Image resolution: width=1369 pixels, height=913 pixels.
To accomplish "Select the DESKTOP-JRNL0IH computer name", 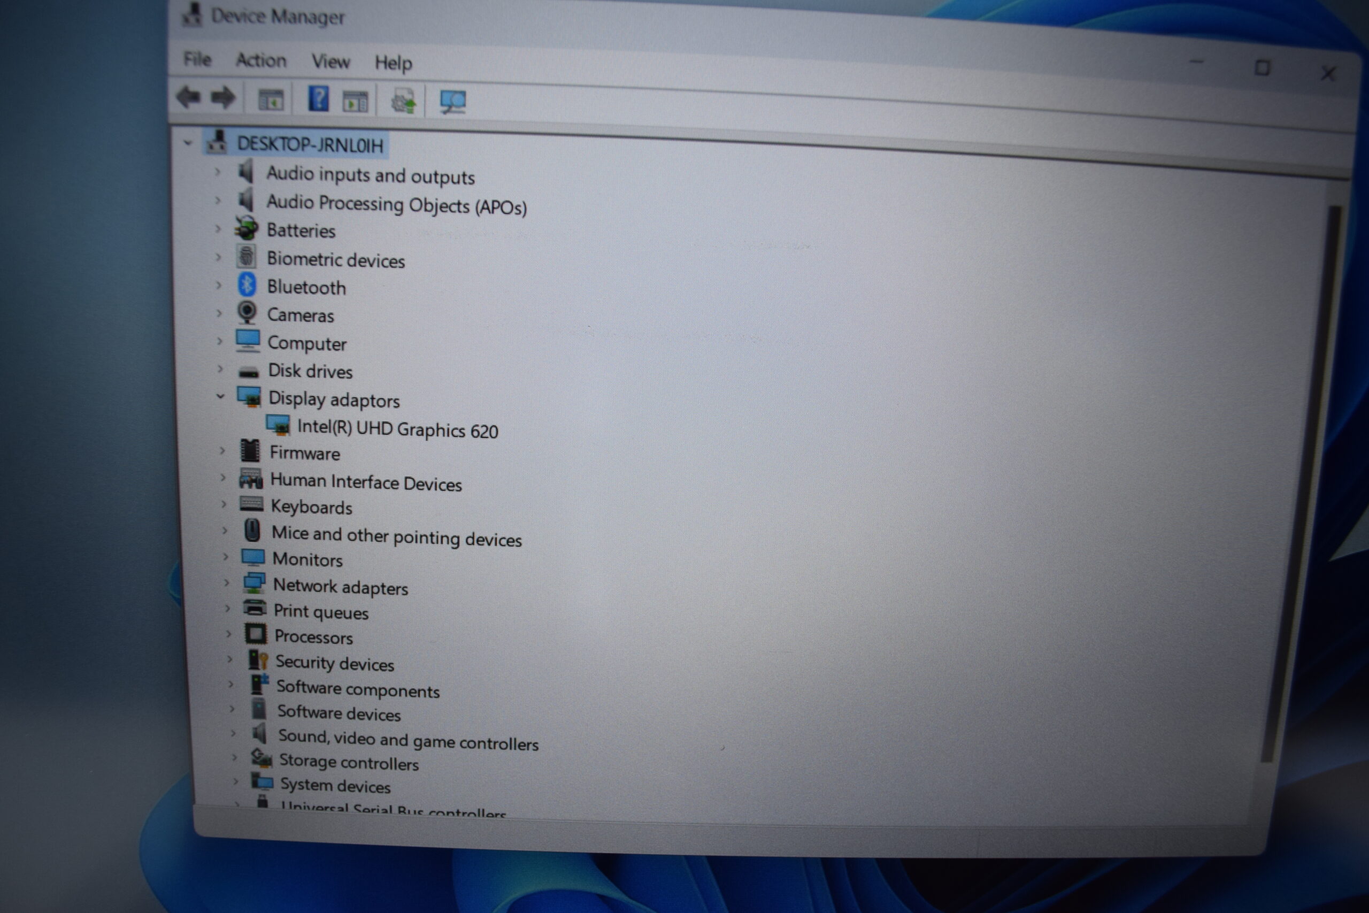I will coord(310,144).
